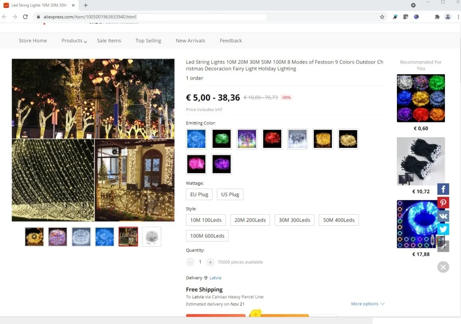Choose the 100M 600Leds style
This screenshot has width=461, height=324.
coord(207,236)
